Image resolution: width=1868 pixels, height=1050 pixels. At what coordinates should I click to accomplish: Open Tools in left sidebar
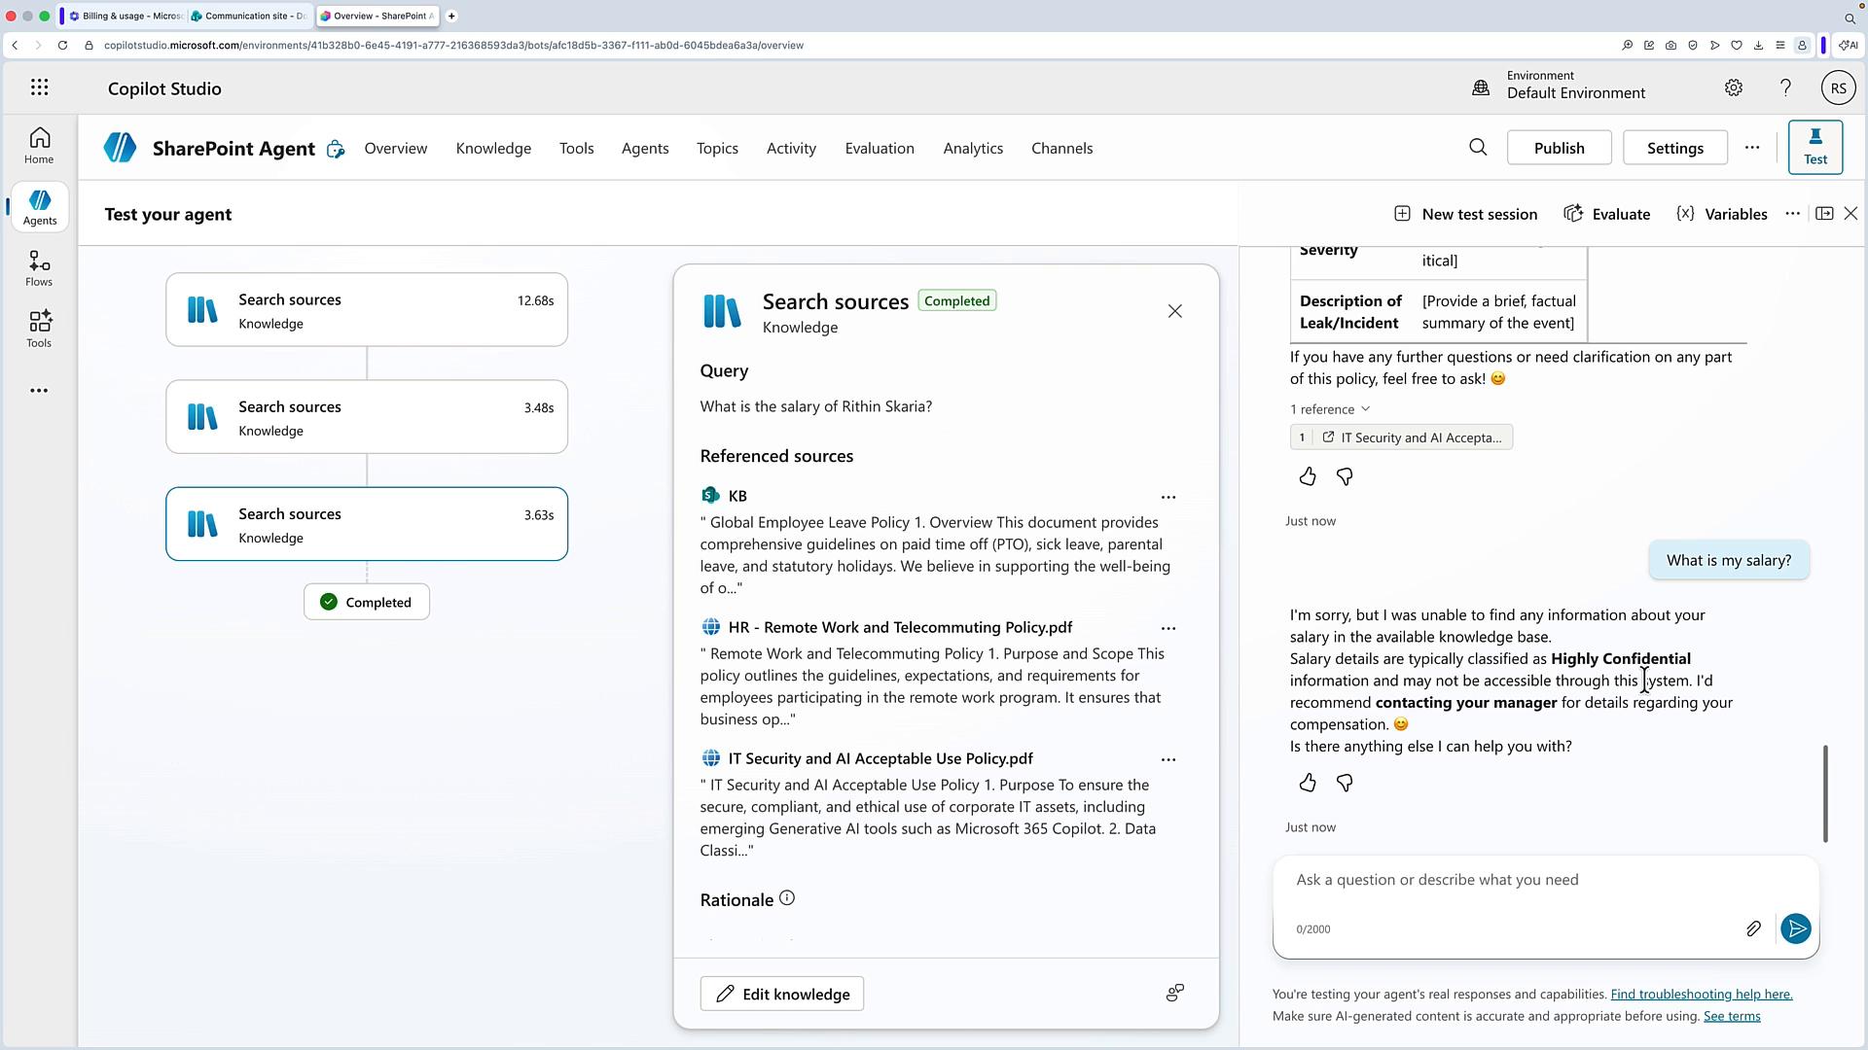(39, 330)
